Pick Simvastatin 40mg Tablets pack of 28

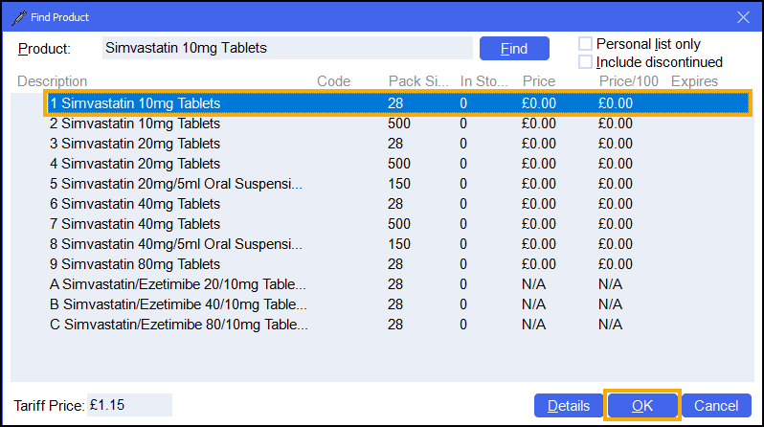135,204
